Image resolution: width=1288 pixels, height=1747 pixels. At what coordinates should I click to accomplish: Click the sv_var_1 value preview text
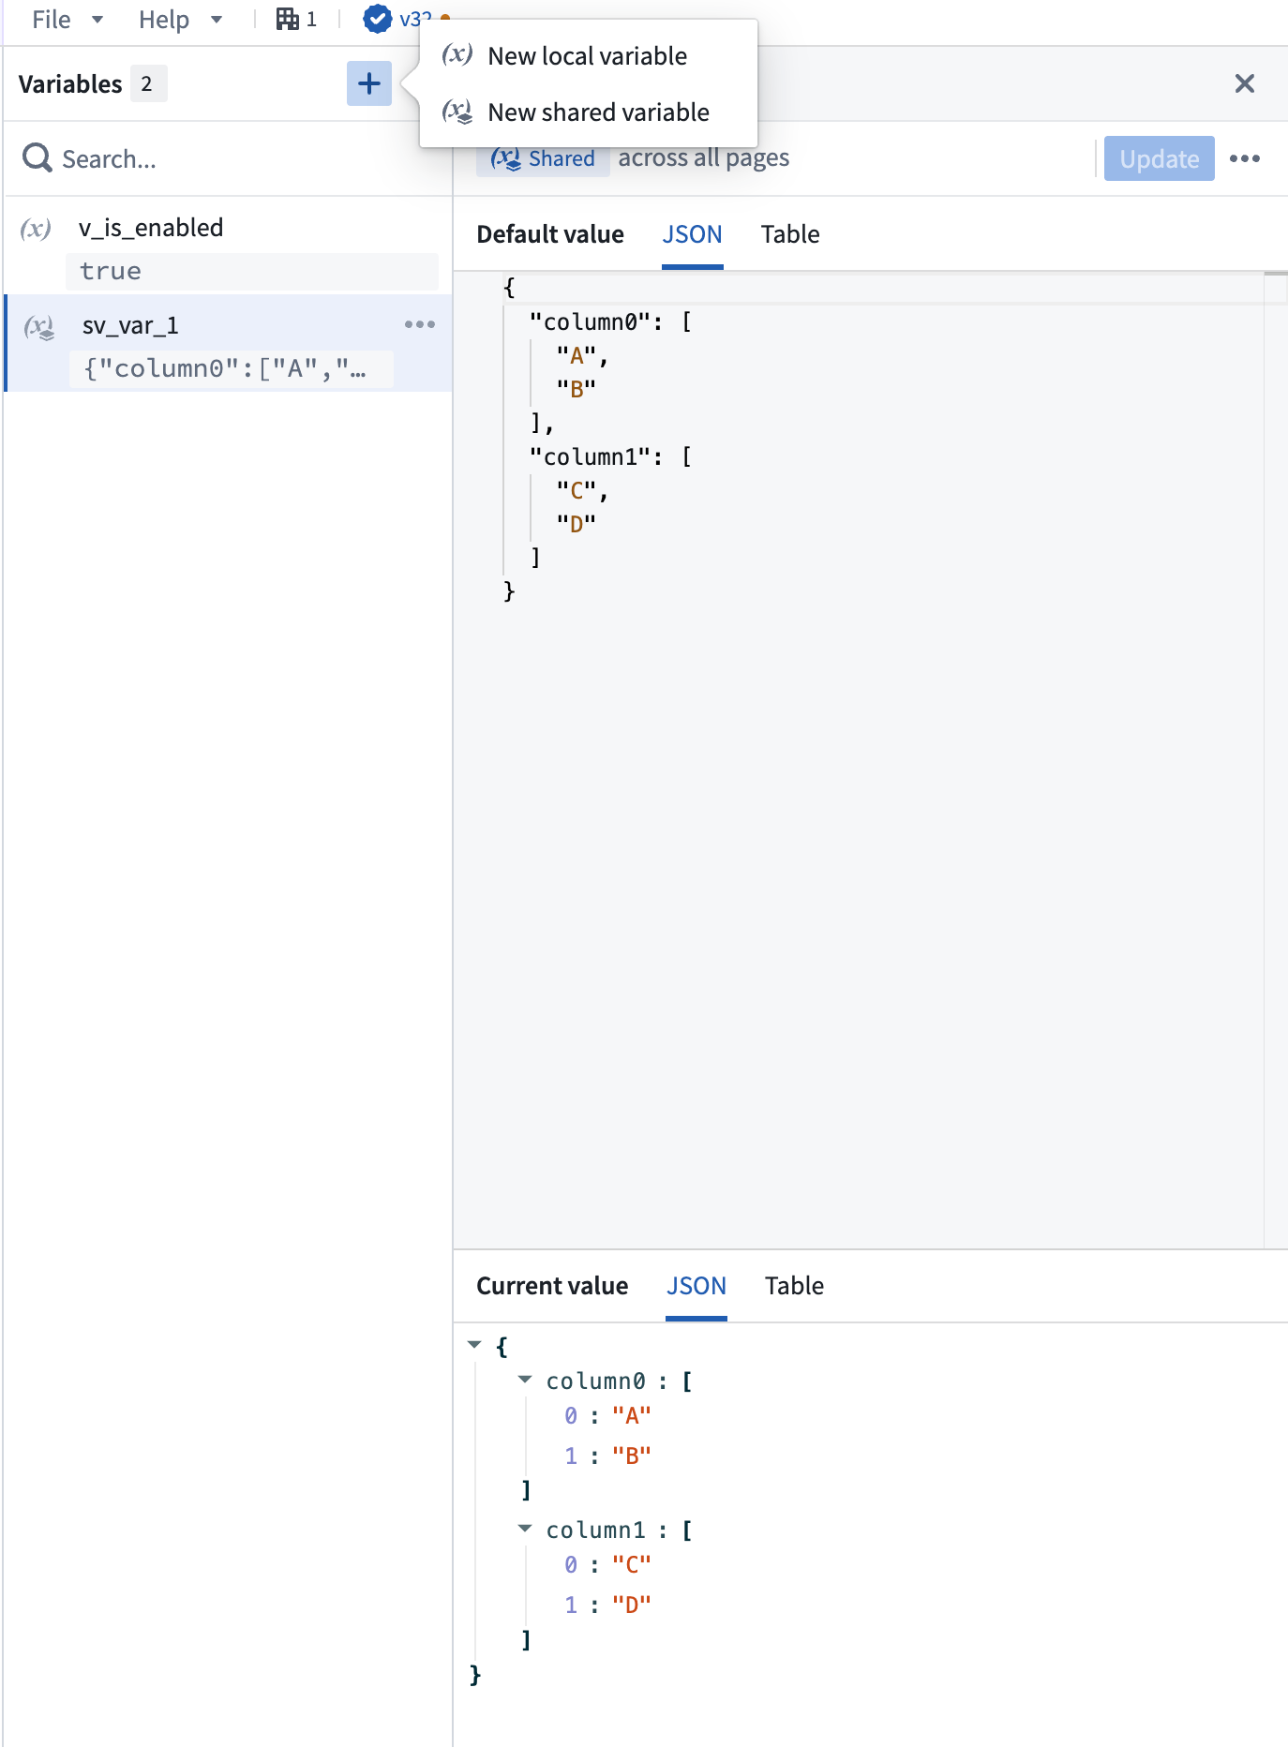(225, 368)
